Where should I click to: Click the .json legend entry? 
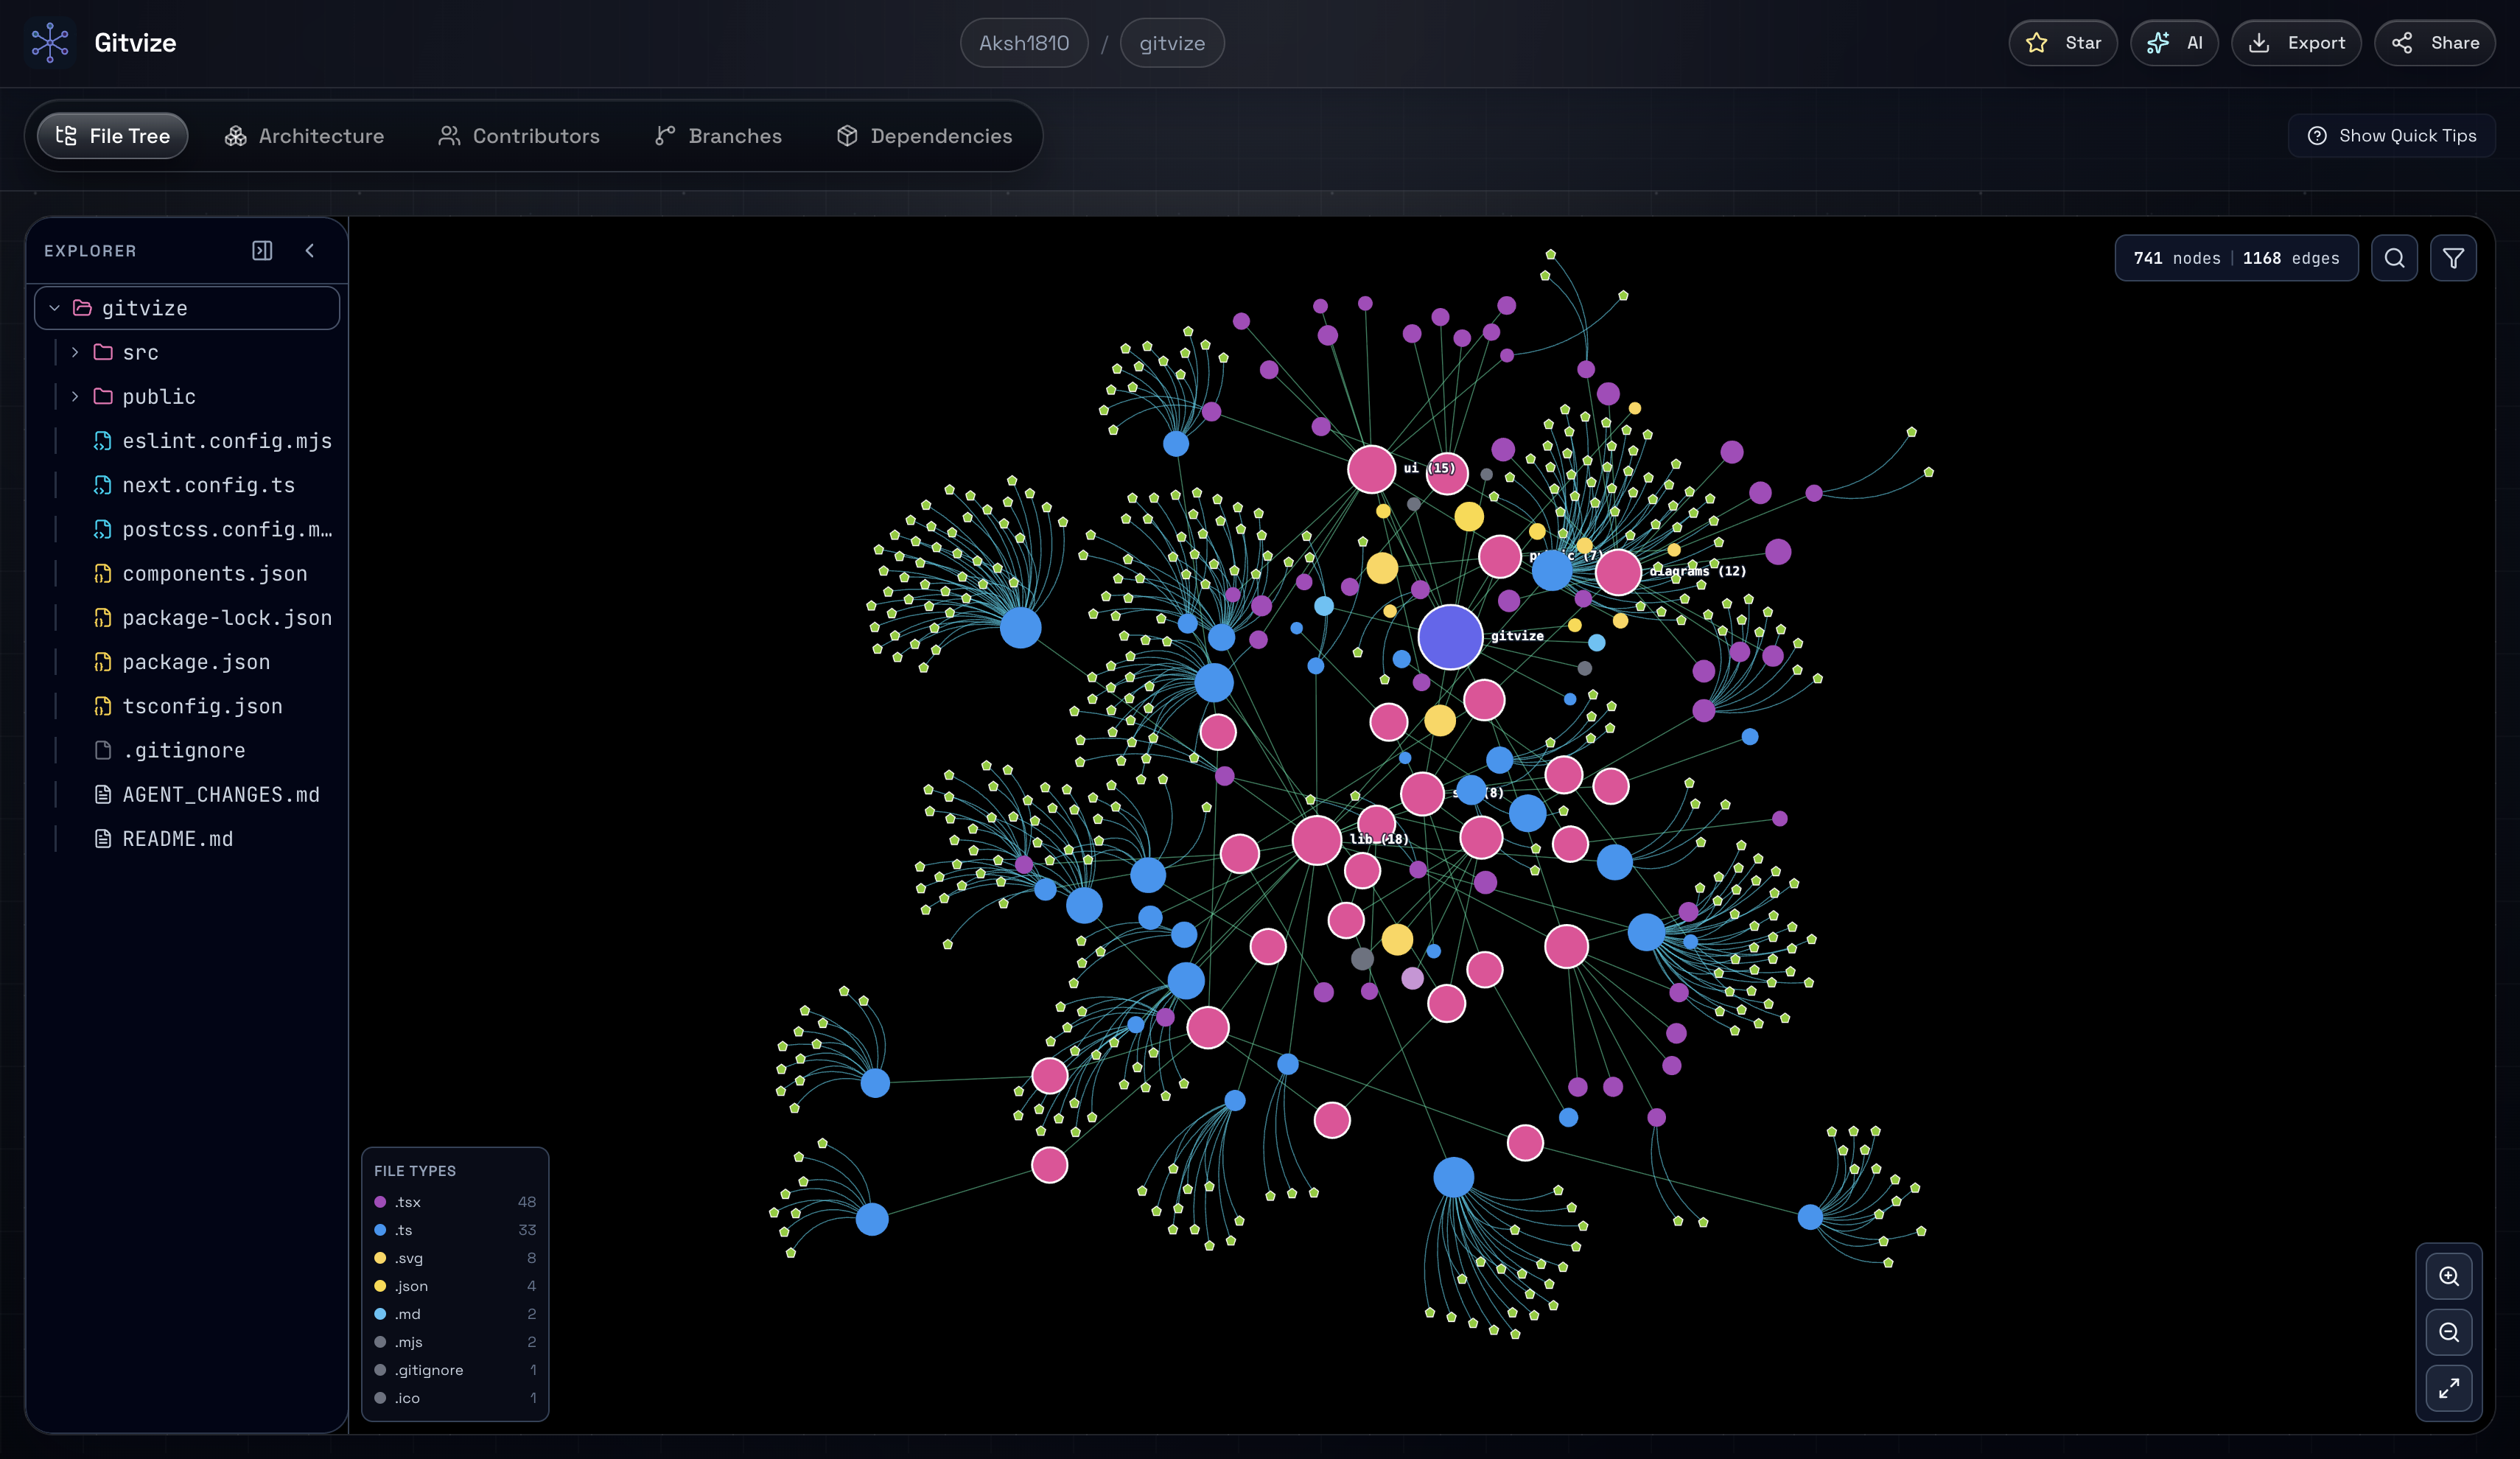(x=455, y=1286)
